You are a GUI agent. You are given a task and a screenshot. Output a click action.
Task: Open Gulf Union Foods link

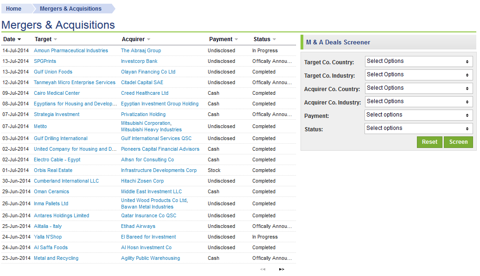click(53, 72)
